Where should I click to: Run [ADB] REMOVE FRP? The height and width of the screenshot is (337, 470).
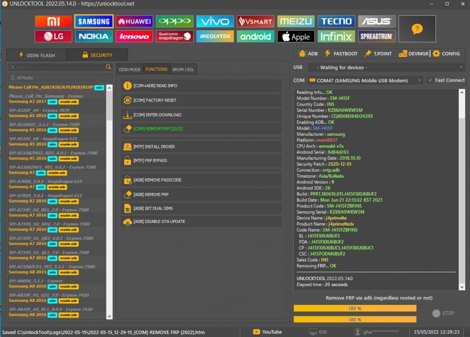(x=201, y=194)
